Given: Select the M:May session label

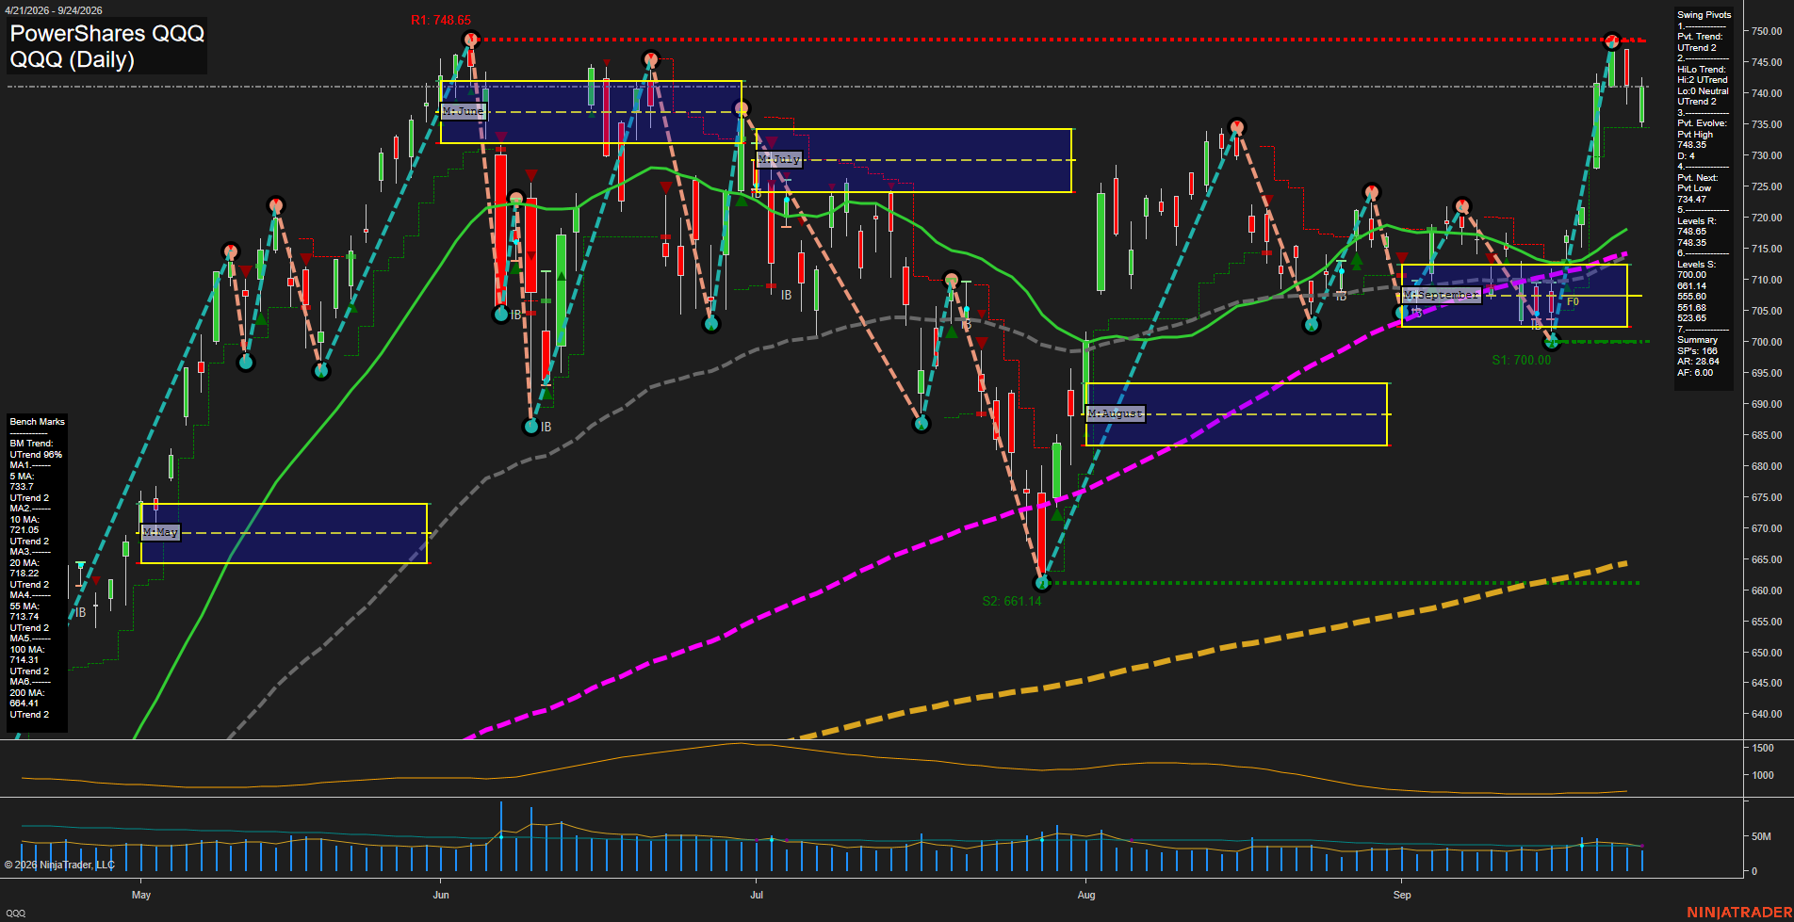Looking at the screenshot, I should (x=160, y=532).
